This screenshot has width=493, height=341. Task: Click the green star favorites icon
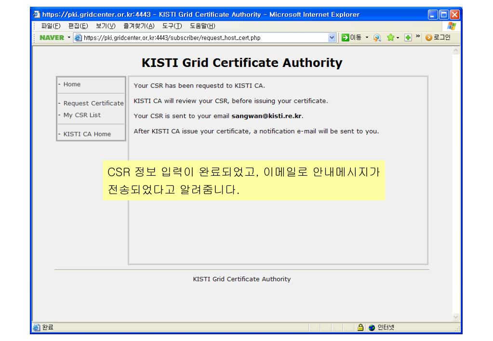(x=390, y=38)
